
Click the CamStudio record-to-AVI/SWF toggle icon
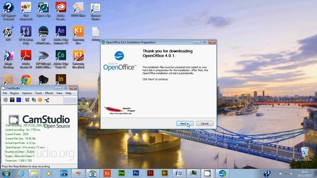pos(34,100)
